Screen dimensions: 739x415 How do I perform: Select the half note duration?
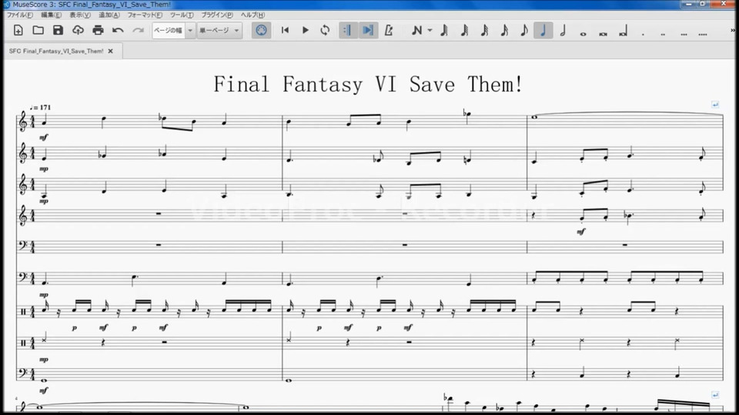563,31
